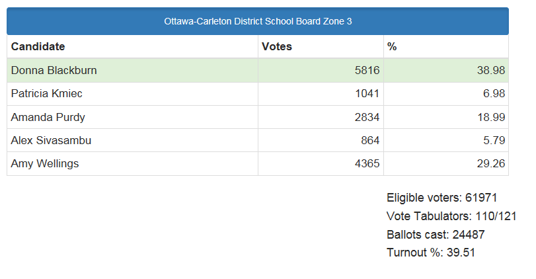Click the 38.98 percentage cell
Screen dimensions: 536x279
(x=491, y=70)
